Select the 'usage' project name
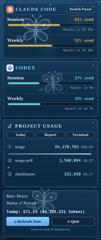The image size is (101, 240). click(20, 147)
